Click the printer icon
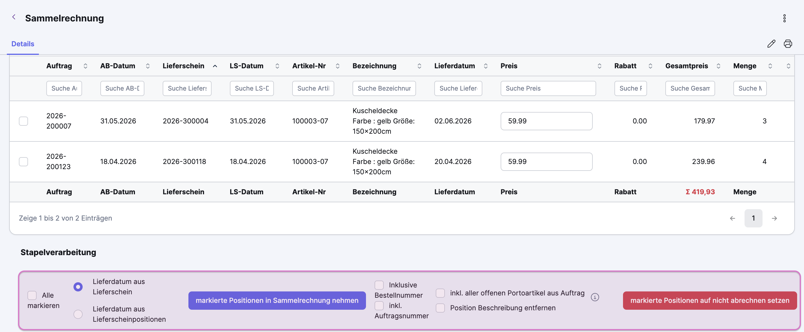This screenshot has height=332, width=804. click(788, 44)
